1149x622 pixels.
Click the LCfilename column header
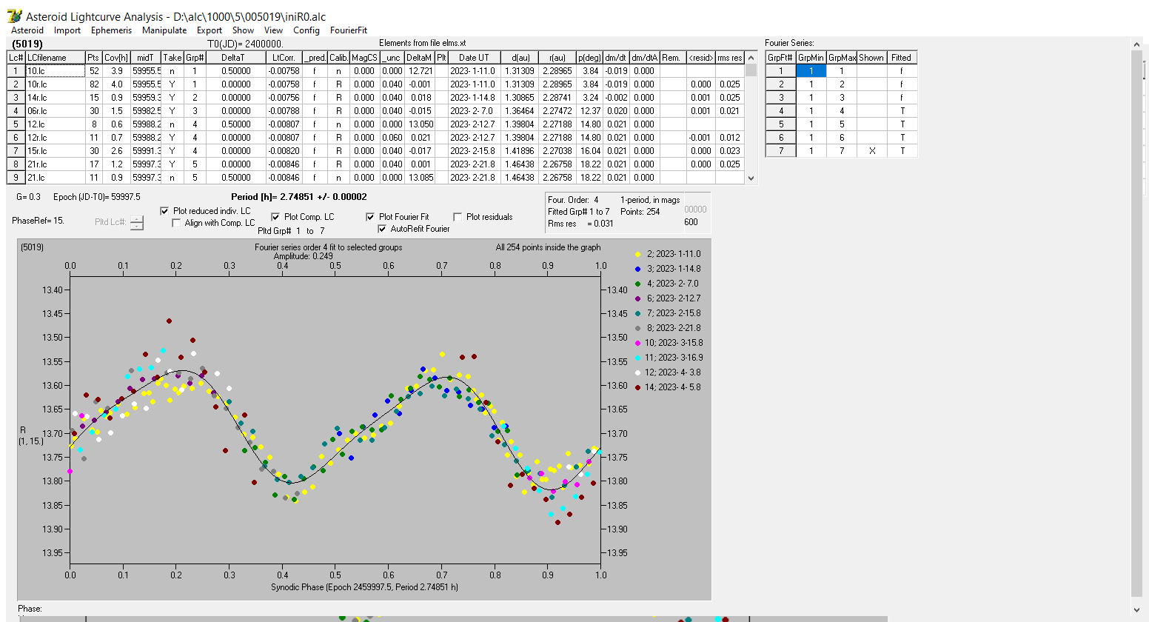tap(56, 58)
